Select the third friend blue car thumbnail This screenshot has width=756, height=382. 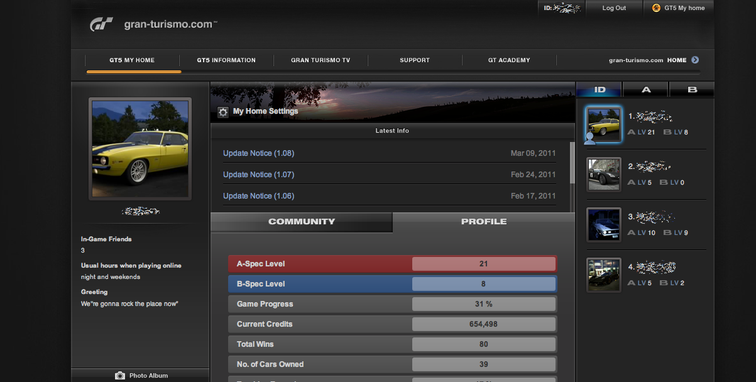pyautogui.click(x=604, y=224)
